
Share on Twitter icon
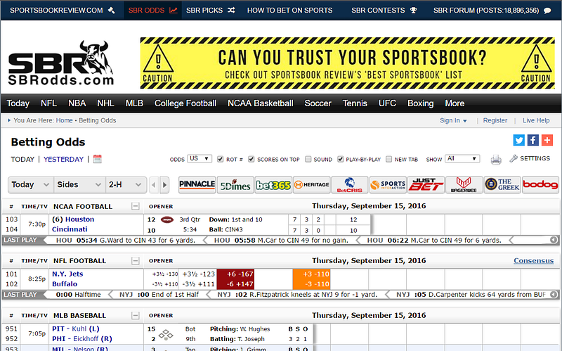[518, 140]
